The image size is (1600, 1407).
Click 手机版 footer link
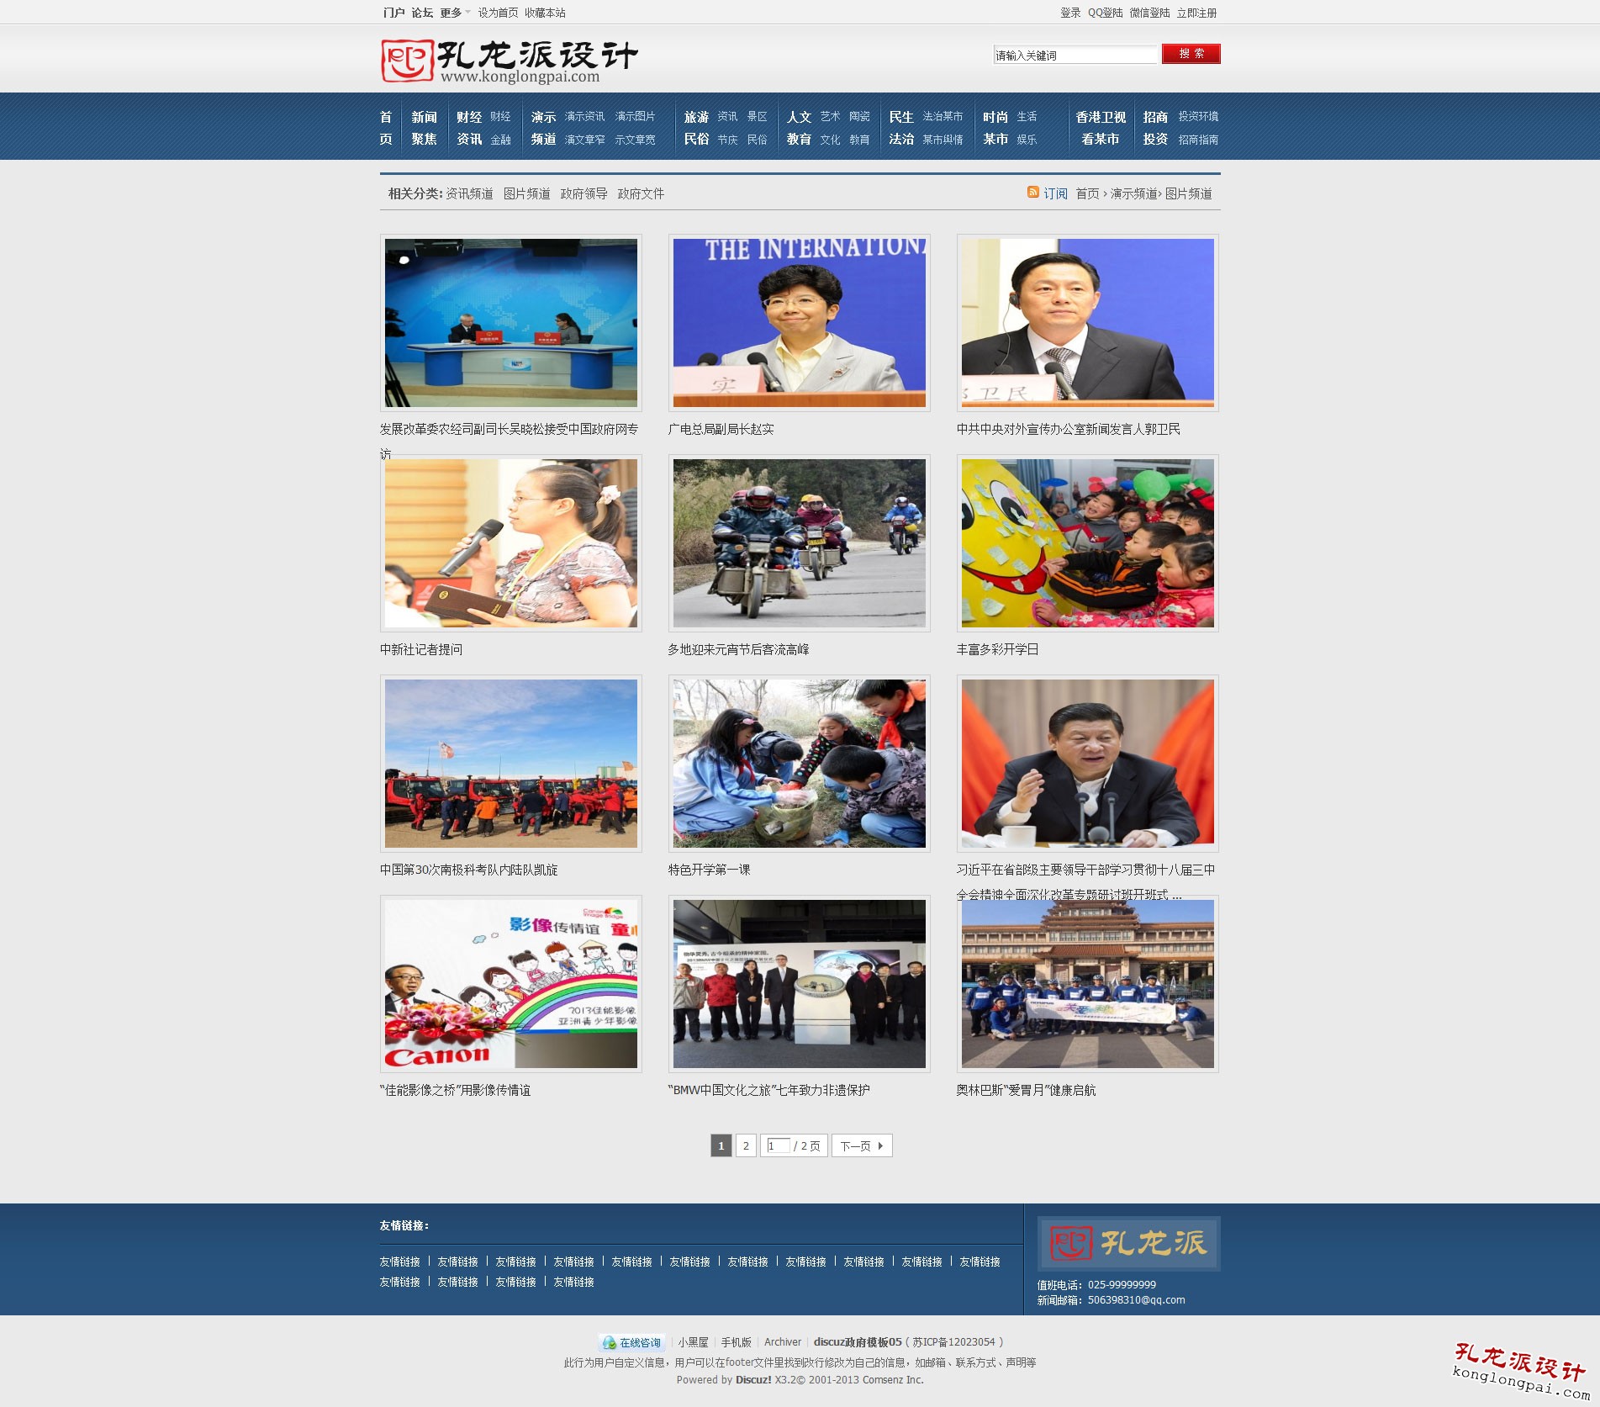click(x=736, y=1342)
